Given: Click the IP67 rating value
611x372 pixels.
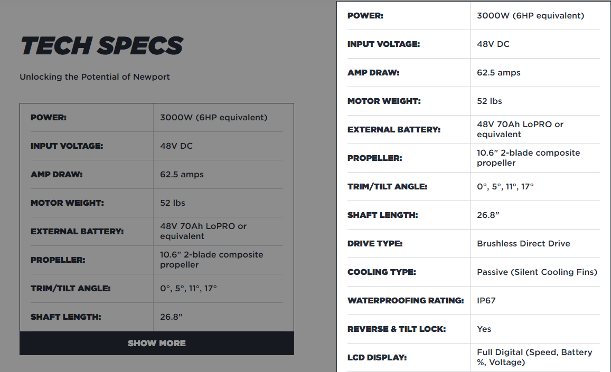Looking at the screenshot, I should coord(486,301).
